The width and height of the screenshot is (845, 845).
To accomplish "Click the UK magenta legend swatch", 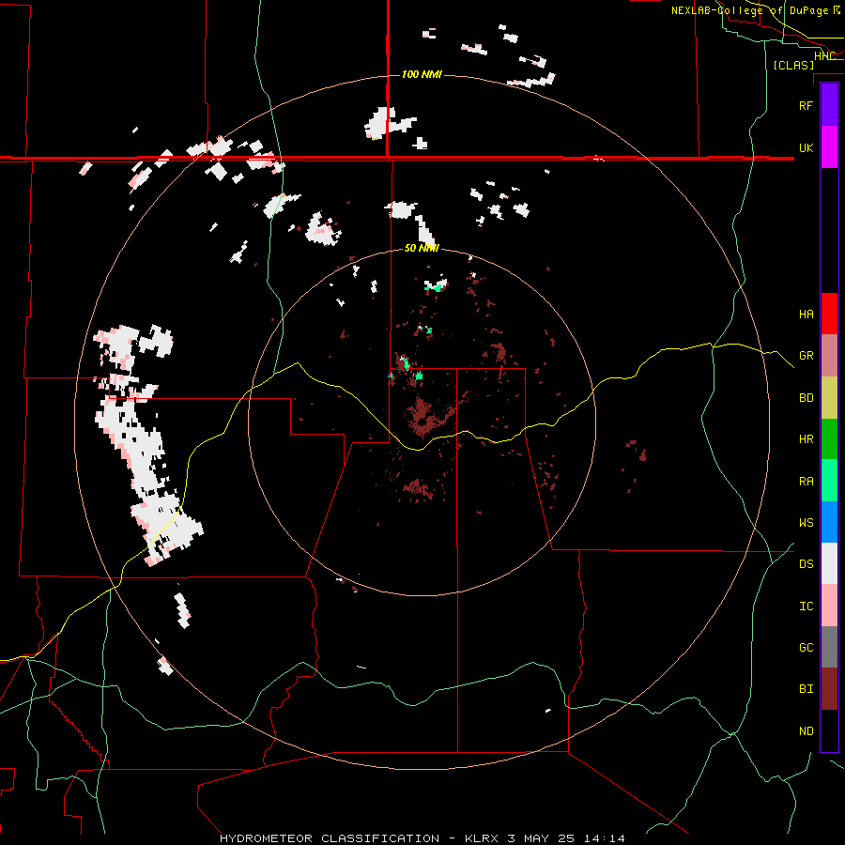I will (x=829, y=147).
